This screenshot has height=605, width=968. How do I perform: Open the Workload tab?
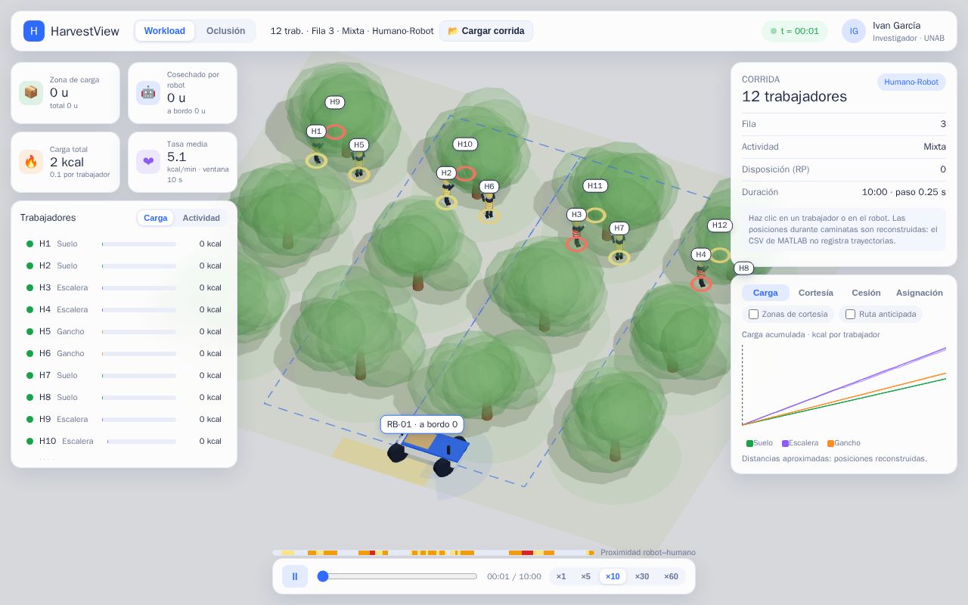(x=165, y=31)
